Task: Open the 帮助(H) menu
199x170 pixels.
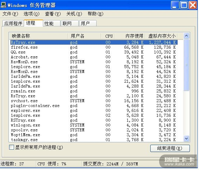Action: pos(96,14)
